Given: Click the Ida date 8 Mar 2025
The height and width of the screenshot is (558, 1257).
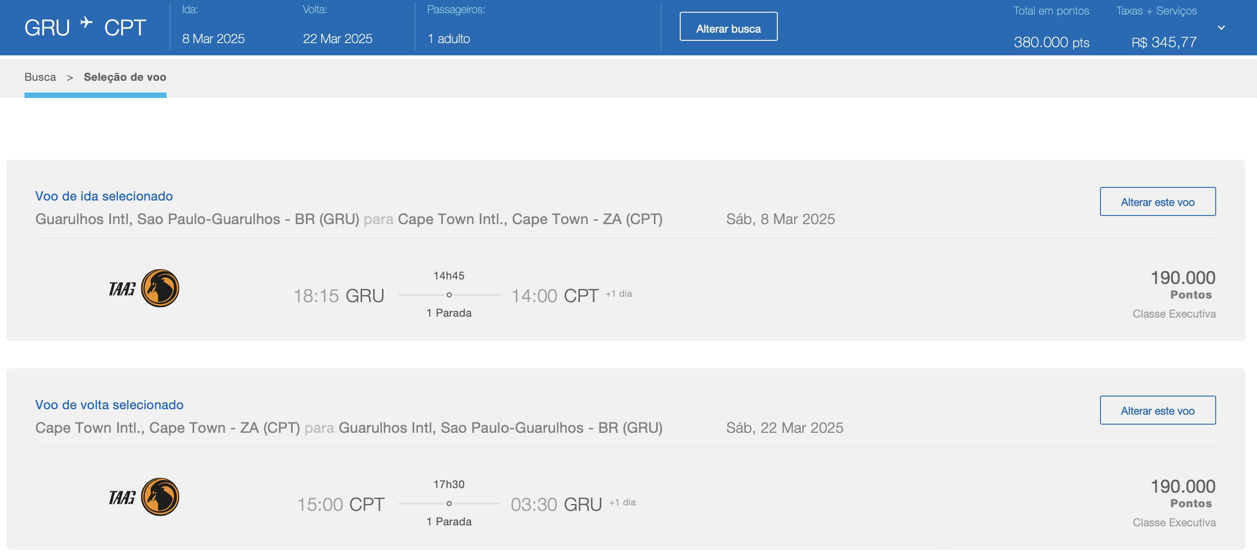Looking at the screenshot, I should click(x=213, y=39).
